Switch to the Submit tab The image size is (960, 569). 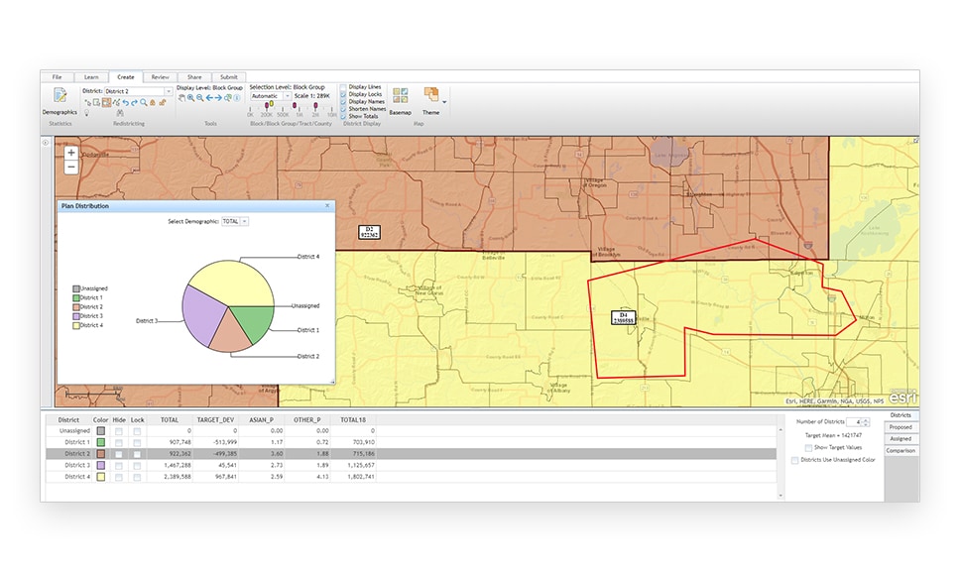pos(229,77)
